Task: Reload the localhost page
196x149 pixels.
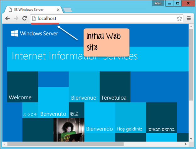Action: coord(24,19)
